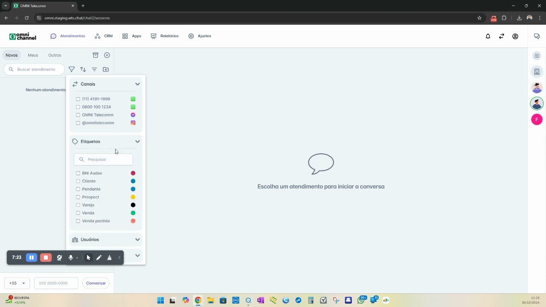Open the sort order arrows icon

coord(83,69)
